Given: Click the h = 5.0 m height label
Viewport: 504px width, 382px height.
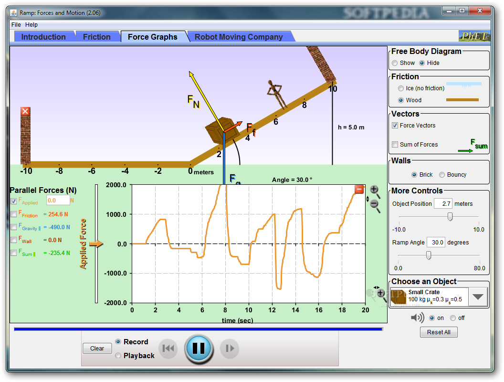Looking at the screenshot, I should [351, 127].
